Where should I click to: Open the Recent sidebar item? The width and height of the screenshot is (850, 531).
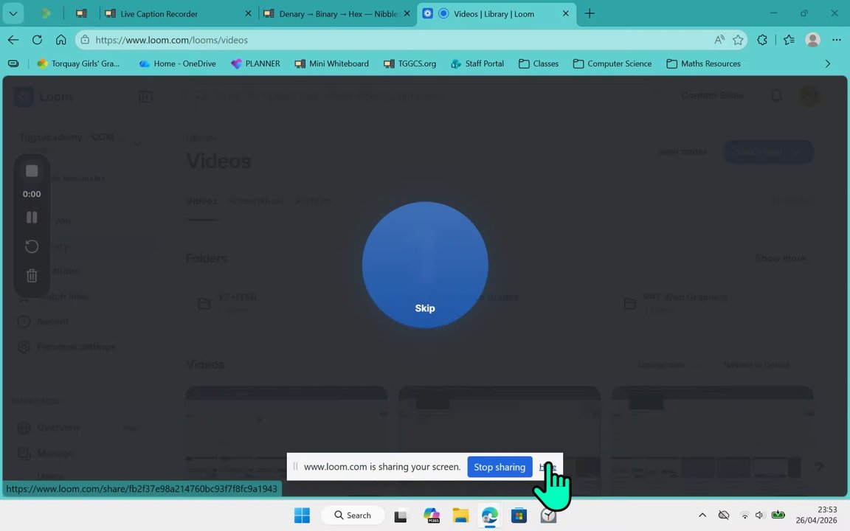pos(44,322)
